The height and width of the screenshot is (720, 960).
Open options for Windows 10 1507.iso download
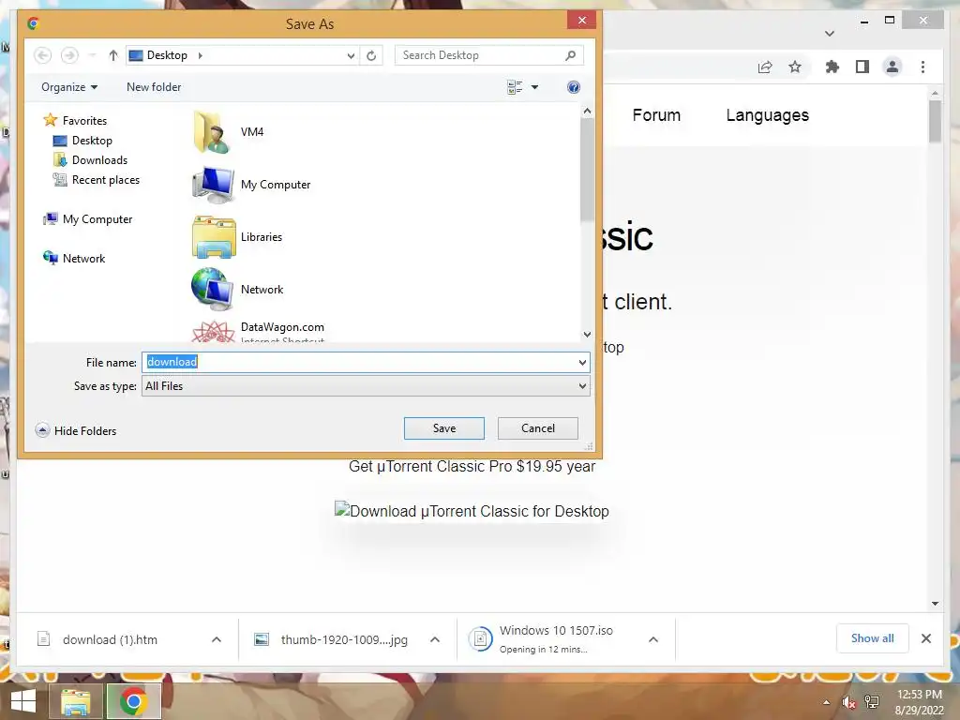tap(653, 639)
